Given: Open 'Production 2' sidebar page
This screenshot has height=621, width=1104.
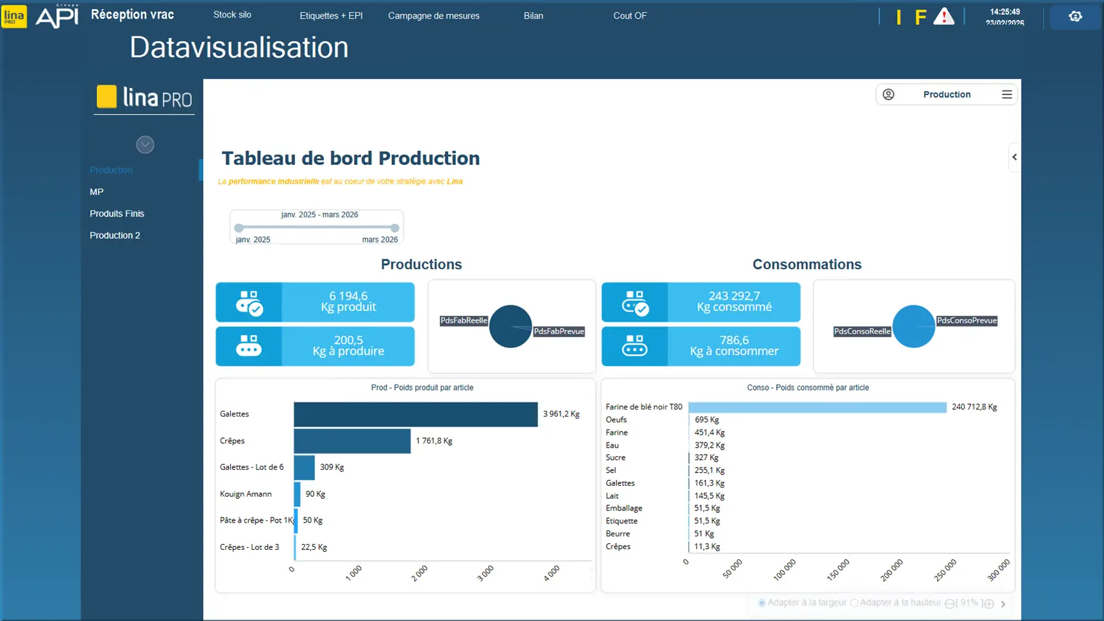Looking at the screenshot, I should (115, 235).
